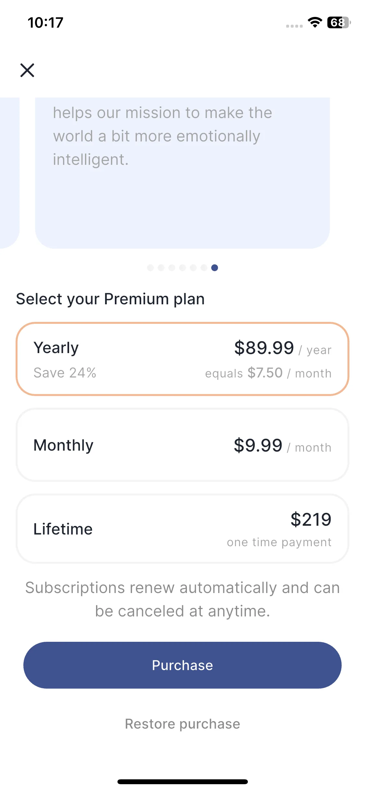Close the Premium paywall with the X icon
This screenshot has width=365, height=792.
click(27, 70)
